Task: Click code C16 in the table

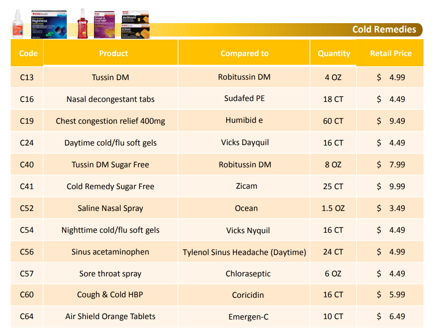Action: [27, 99]
